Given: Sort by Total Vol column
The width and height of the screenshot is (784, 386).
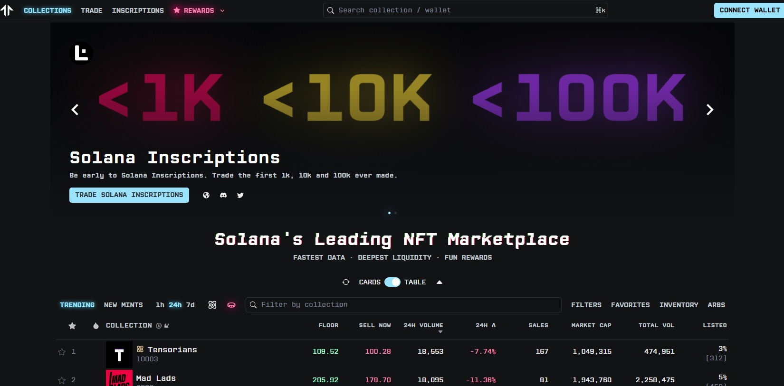Looking at the screenshot, I should tap(656, 325).
